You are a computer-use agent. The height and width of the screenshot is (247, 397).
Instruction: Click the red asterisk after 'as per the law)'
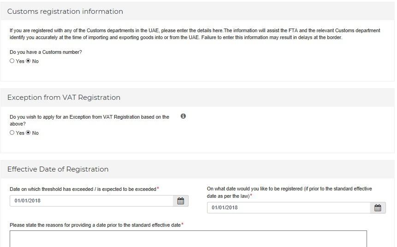click(x=251, y=195)
